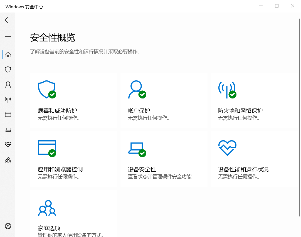The width and height of the screenshot is (301, 237).
Task: Open Settings gear in sidebar
Action: (8, 226)
